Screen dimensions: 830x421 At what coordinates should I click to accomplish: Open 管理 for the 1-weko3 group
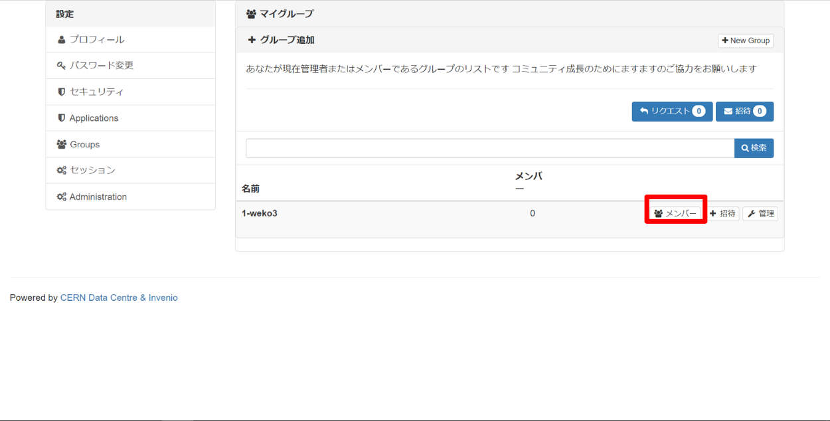coord(760,214)
